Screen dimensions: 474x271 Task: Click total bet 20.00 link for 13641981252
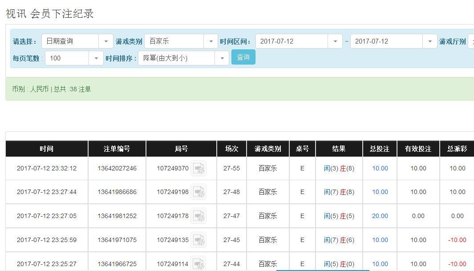(380, 216)
